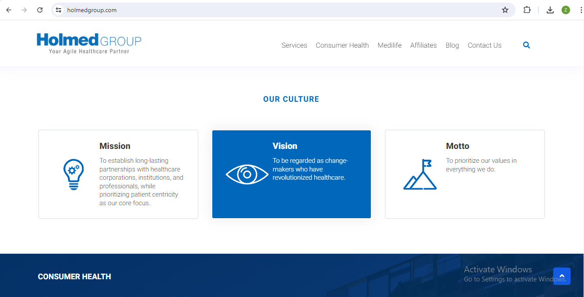This screenshot has height=297, width=584.
Task: Open the Affiliates page link
Action: (x=423, y=45)
